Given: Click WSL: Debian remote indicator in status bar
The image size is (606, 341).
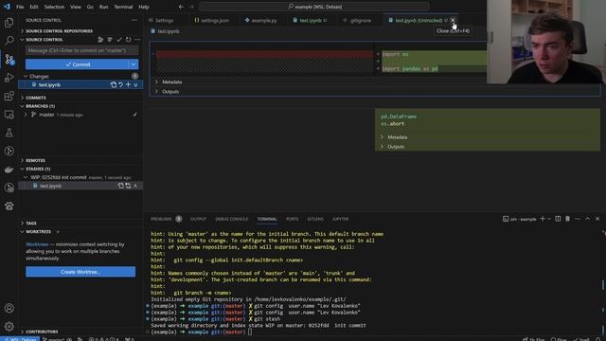Looking at the screenshot, I should [x=19, y=339].
